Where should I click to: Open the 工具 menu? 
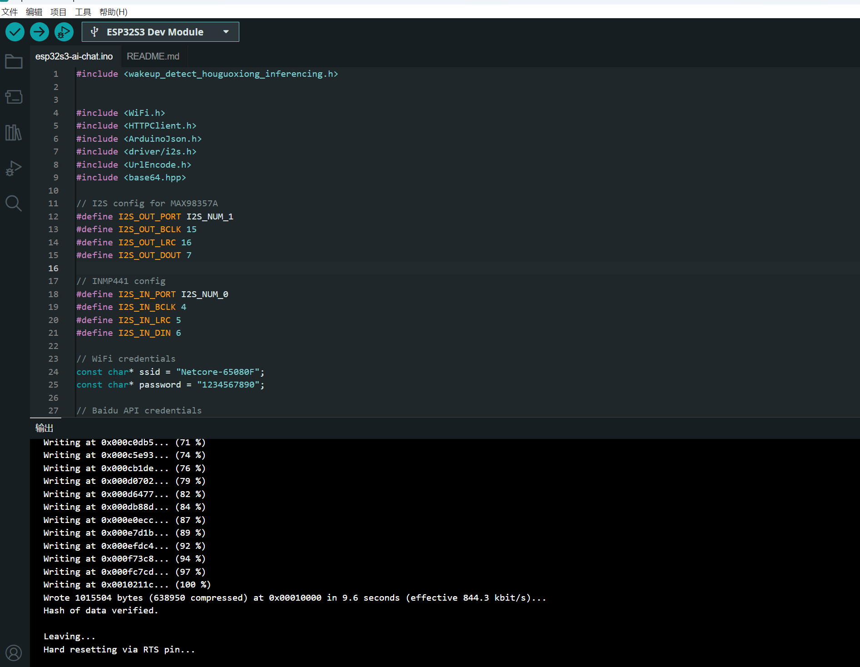83,12
